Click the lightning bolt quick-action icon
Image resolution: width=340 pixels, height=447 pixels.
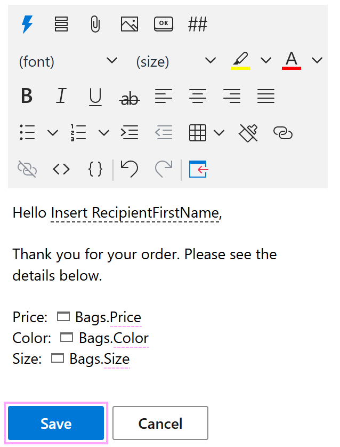[x=26, y=23]
